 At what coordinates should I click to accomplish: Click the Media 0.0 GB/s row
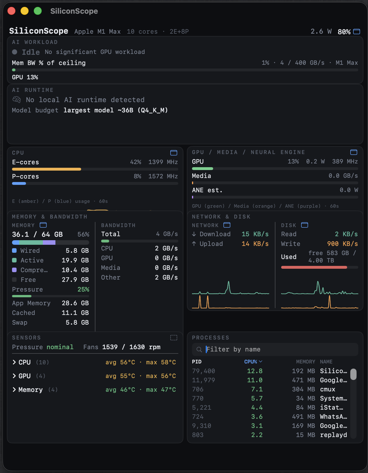pyautogui.click(x=275, y=176)
